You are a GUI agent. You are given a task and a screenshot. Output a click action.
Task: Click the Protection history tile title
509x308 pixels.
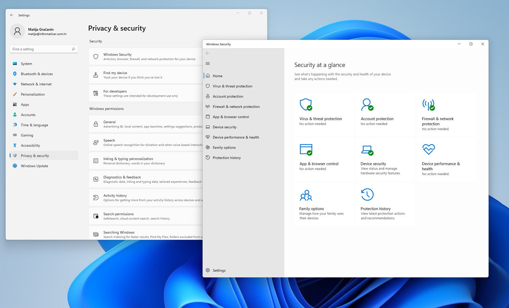point(375,209)
